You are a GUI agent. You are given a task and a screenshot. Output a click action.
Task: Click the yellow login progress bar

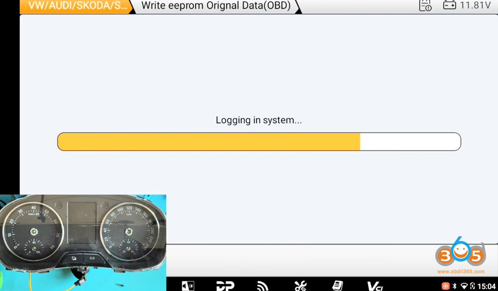point(259,142)
